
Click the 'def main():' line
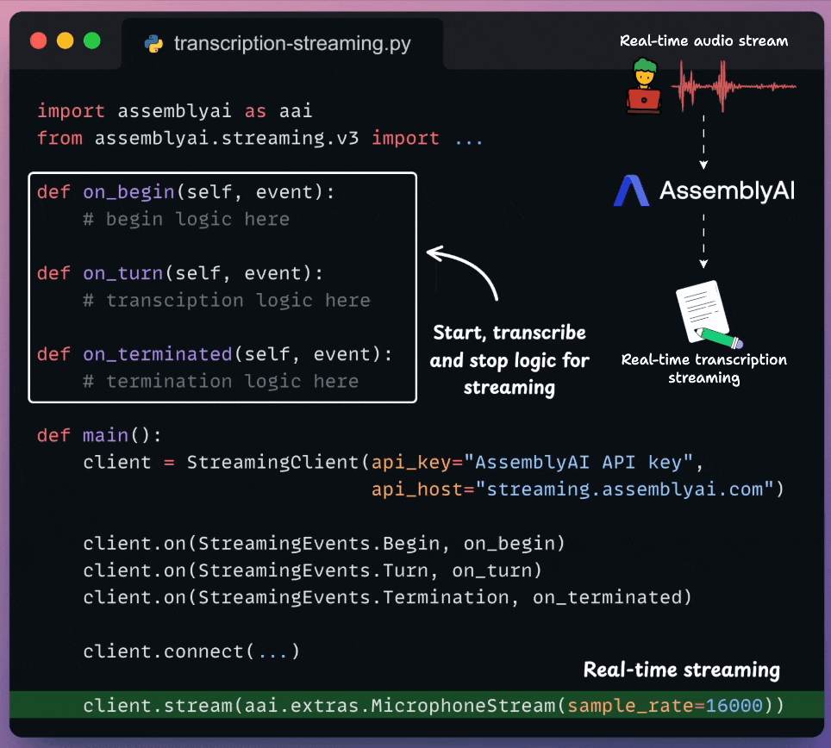(x=99, y=435)
